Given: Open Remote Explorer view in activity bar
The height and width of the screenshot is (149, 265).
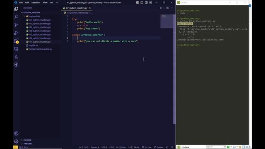Looking at the screenshot, I should [x=16, y=49].
